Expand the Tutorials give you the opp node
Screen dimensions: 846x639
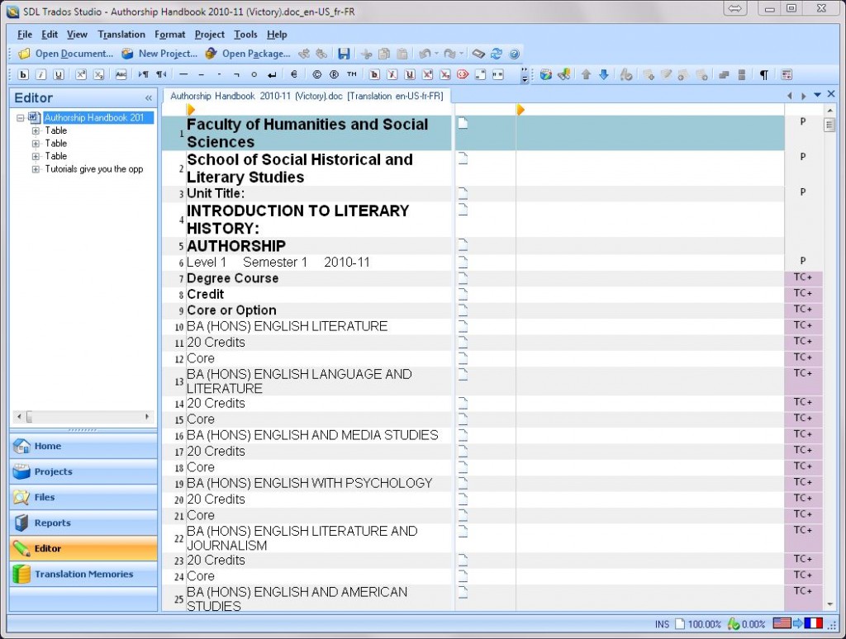[x=36, y=169]
